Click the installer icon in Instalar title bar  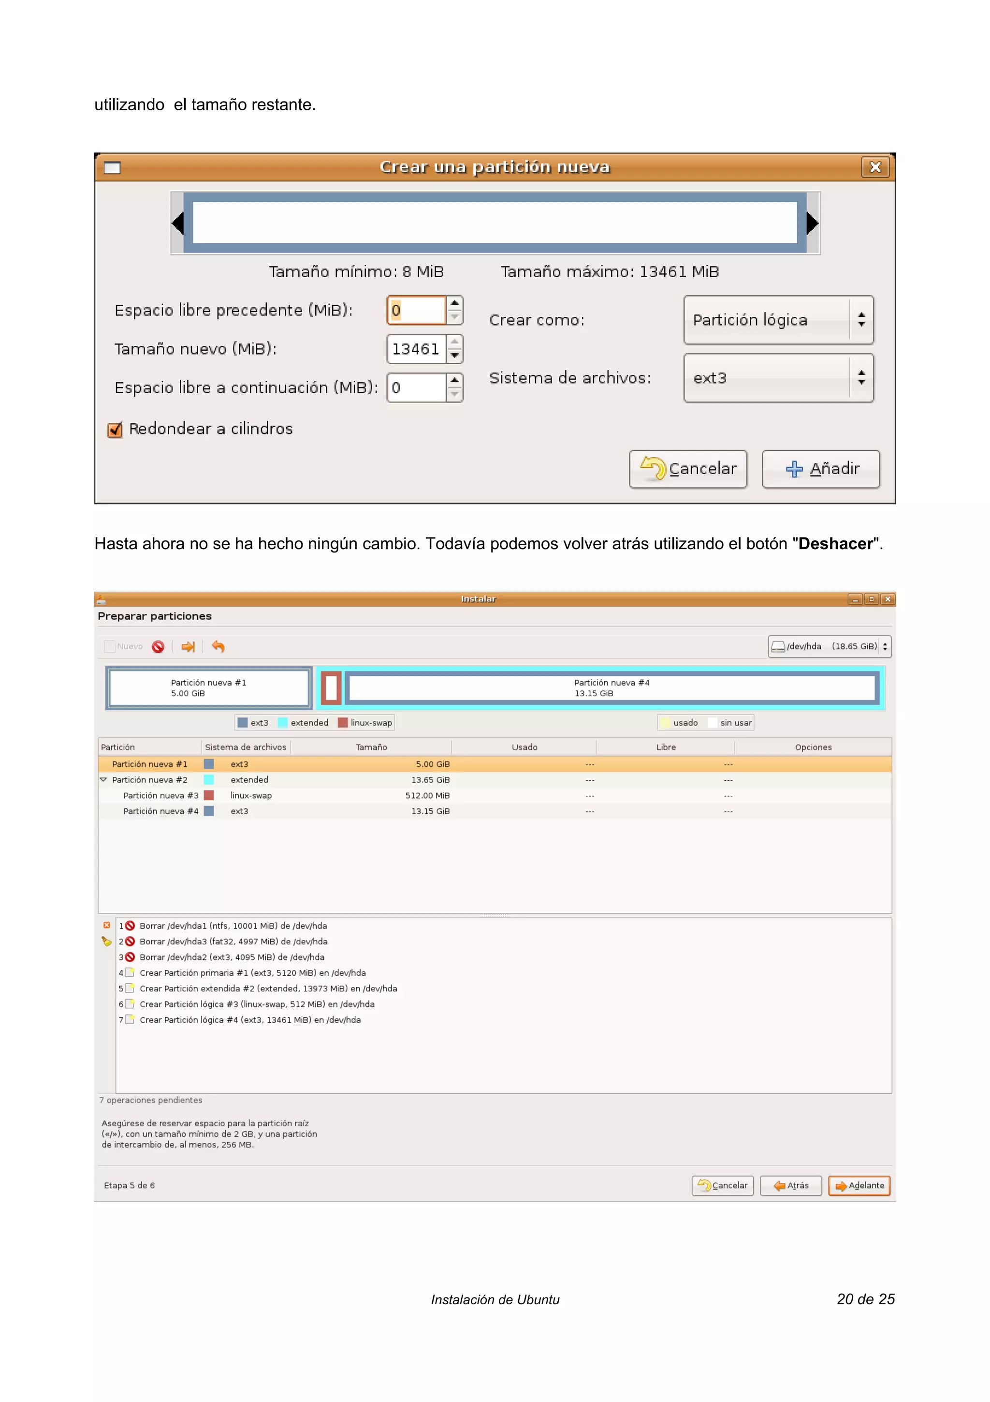tap(101, 599)
